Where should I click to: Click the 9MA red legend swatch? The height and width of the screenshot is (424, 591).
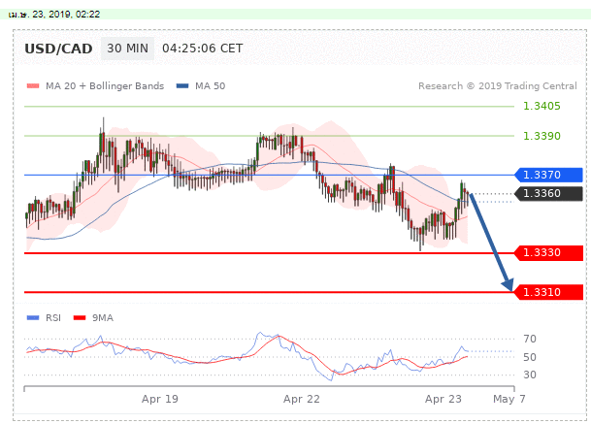[80, 317]
